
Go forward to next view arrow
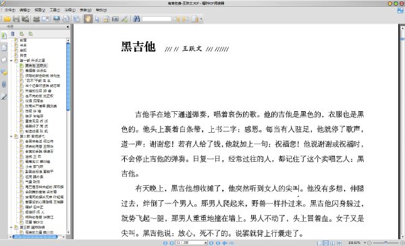coord(232,243)
